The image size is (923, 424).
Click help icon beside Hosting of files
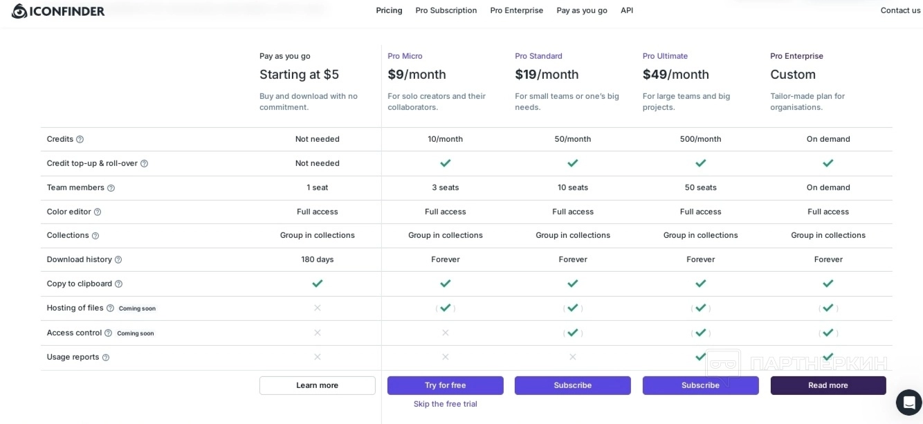point(110,308)
